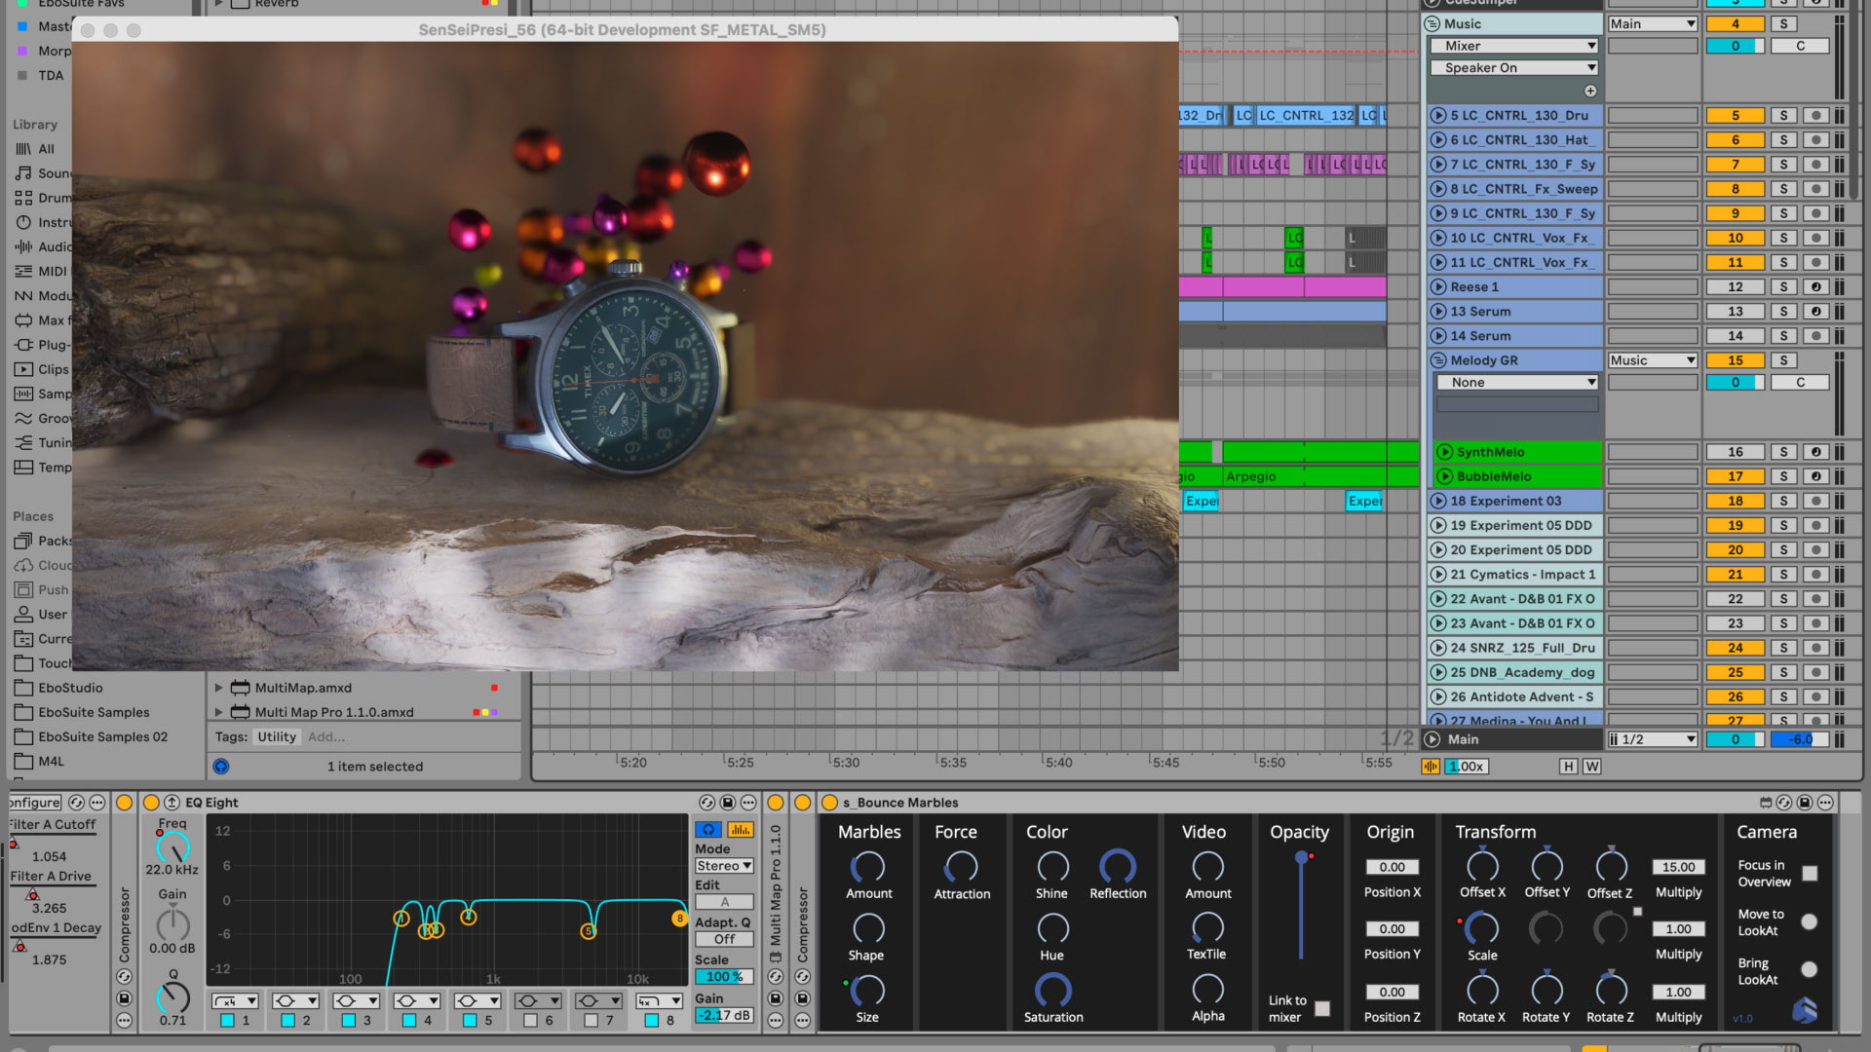Click the Configure button in the plugin panel

click(34, 802)
